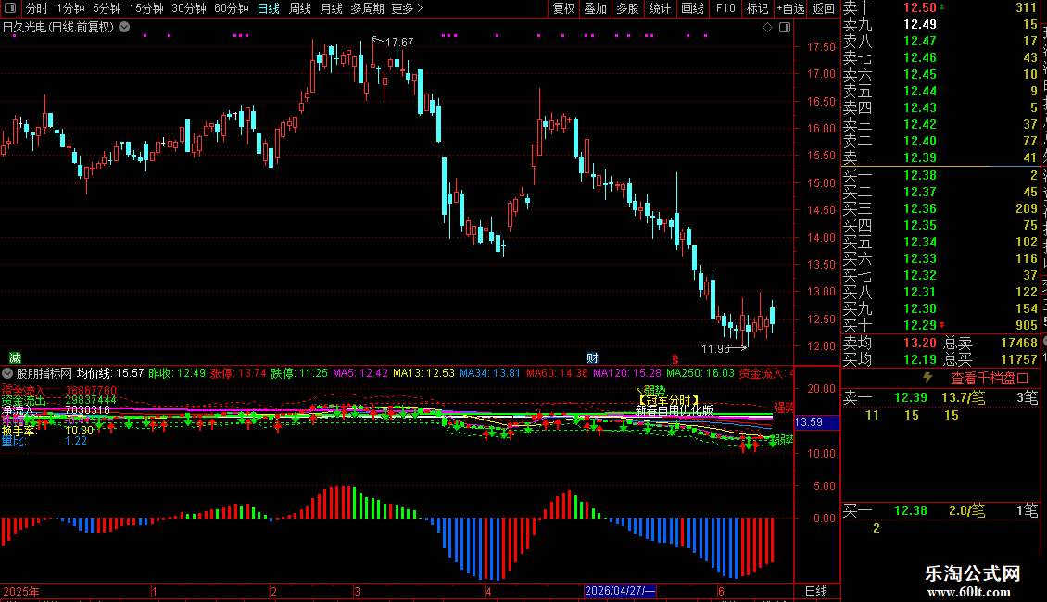Viewport: 1047px width, 602px height.
Task: Click the 2026/04/27 date marker on timeline
Action: click(620, 591)
